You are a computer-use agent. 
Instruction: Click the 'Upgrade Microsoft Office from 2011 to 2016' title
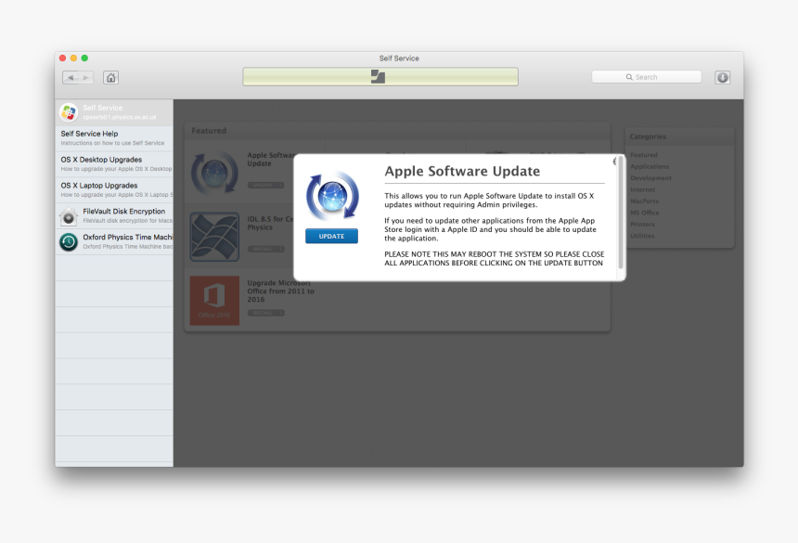pyautogui.click(x=280, y=291)
